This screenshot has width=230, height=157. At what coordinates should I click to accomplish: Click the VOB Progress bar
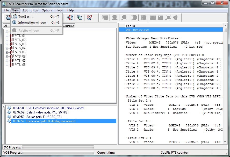58,153
